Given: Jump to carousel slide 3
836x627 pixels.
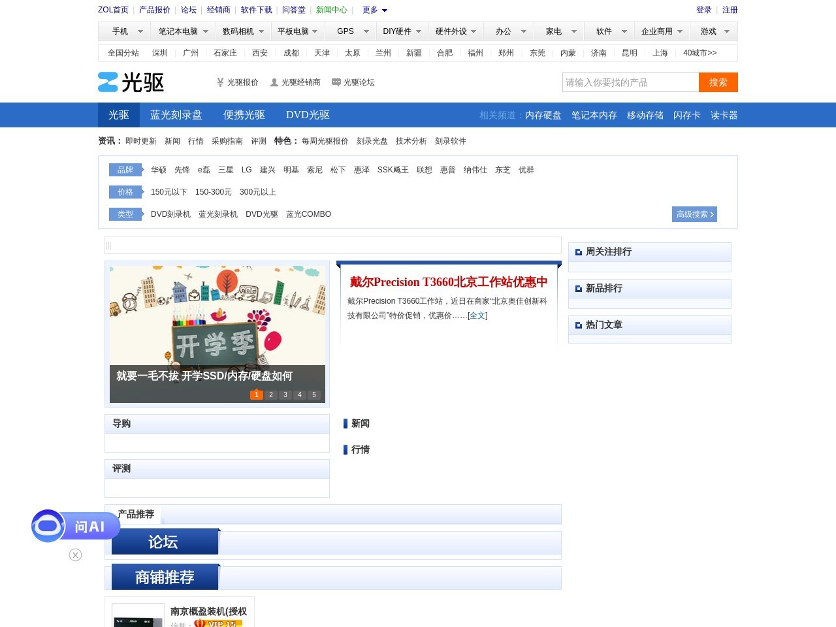Looking at the screenshot, I should (x=285, y=394).
